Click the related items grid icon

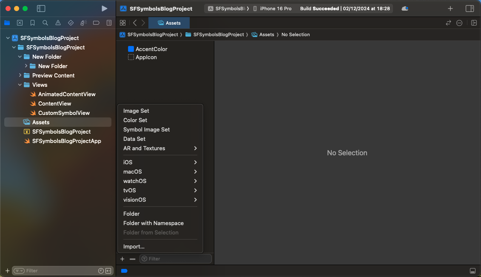coord(123,23)
